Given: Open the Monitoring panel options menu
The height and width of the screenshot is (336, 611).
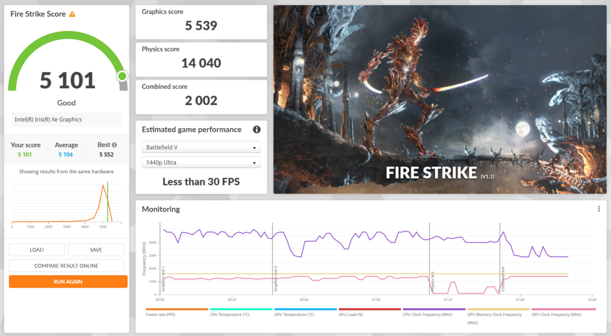Looking at the screenshot, I should [599, 209].
